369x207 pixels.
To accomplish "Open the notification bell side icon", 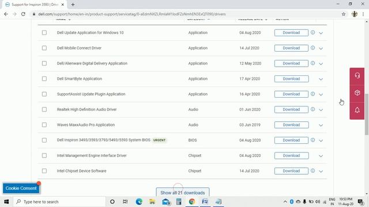I will tap(357, 110).
